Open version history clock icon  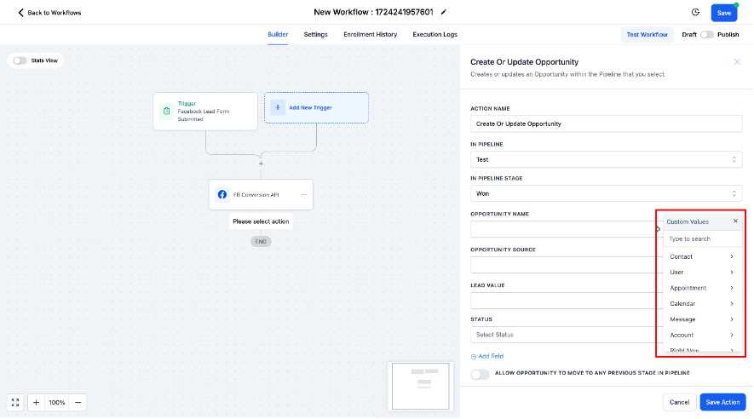695,13
